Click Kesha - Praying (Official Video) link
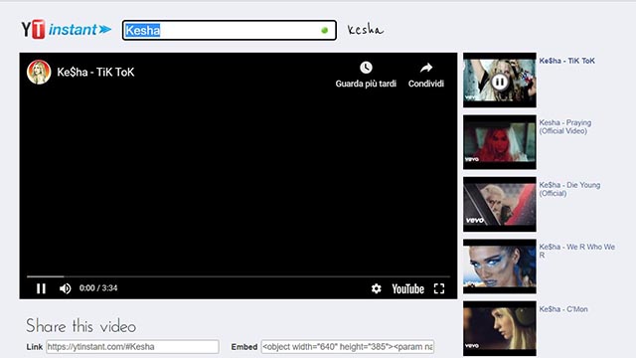The width and height of the screenshot is (636, 358). [x=565, y=126]
